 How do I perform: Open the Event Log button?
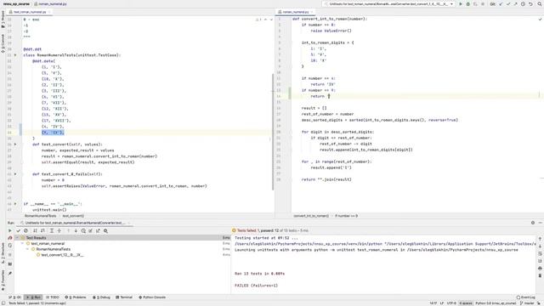point(525,297)
